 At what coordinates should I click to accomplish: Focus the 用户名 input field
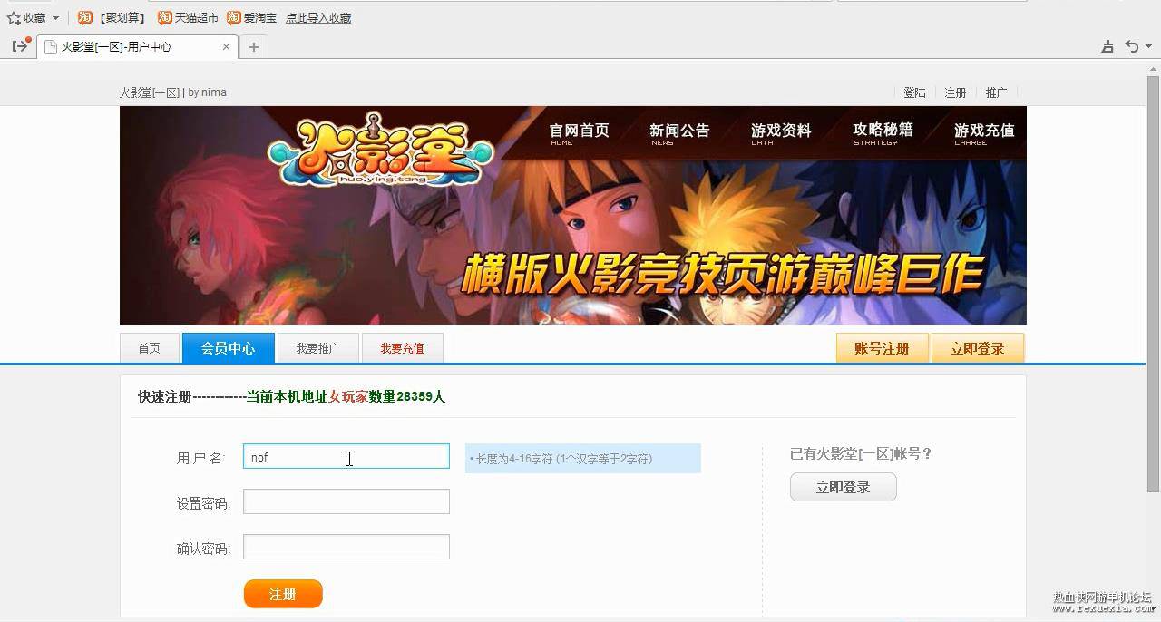tap(346, 456)
